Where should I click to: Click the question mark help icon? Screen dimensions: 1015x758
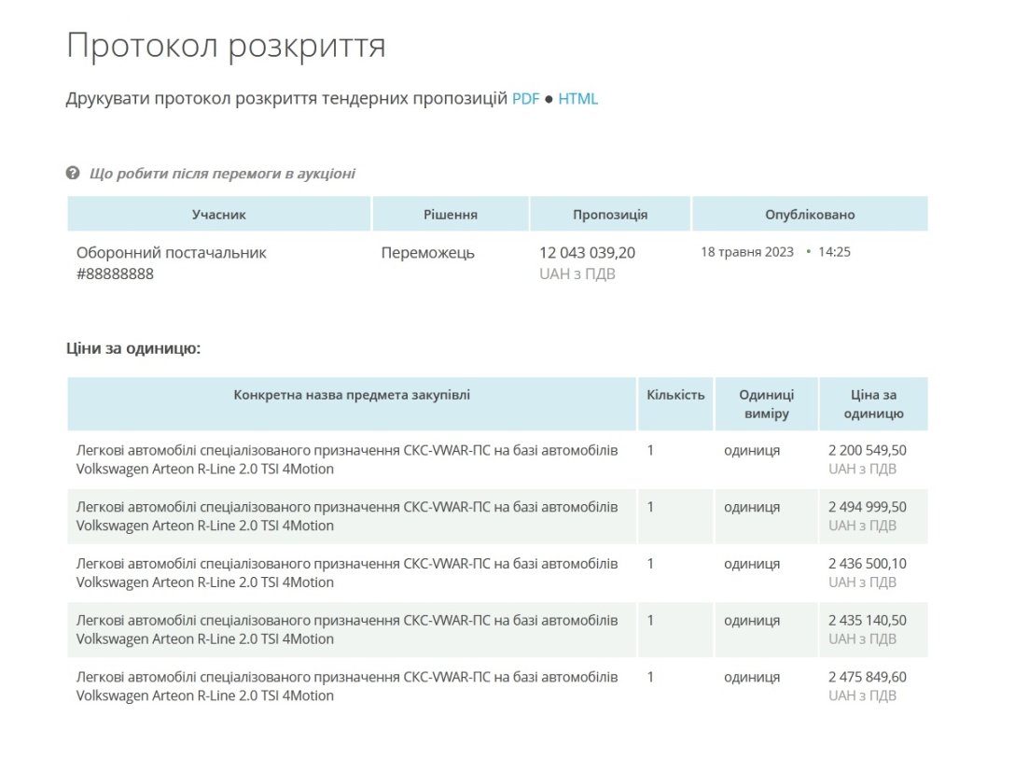[x=73, y=174]
